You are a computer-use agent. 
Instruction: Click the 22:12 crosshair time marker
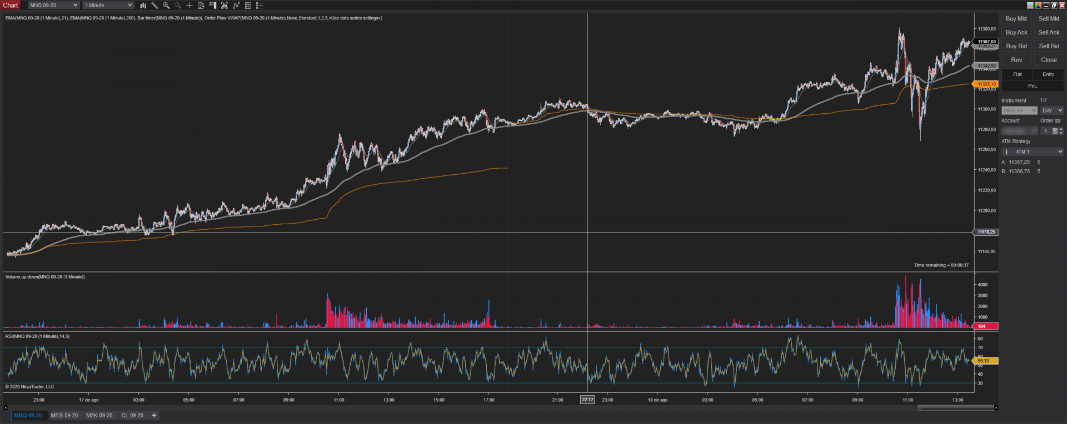(587, 400)
